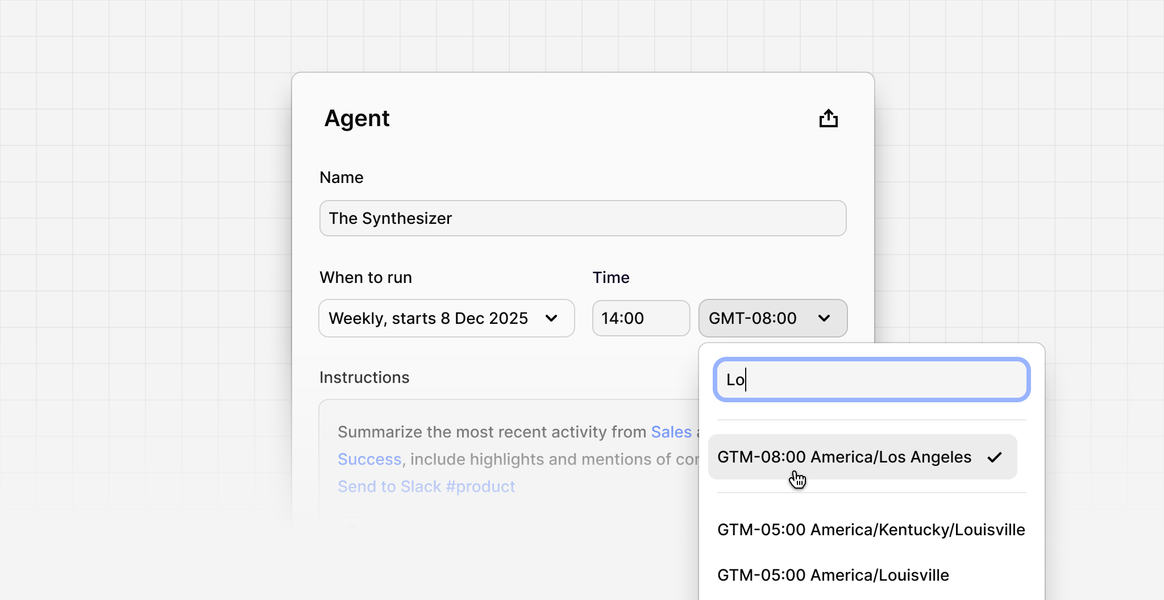Open the GMT-08:00 timezone dropdown
The height and width of the screenshot is (600, 1164).
pyautogui.click(x=772, y=318)
